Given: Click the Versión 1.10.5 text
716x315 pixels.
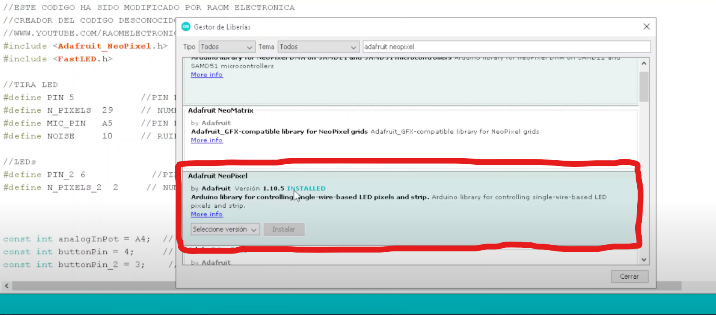Looking at the screenshot, I should 259,188.
